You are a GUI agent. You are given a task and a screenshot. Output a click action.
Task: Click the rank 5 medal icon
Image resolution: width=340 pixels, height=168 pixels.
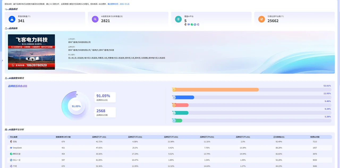tap(174, 121)
